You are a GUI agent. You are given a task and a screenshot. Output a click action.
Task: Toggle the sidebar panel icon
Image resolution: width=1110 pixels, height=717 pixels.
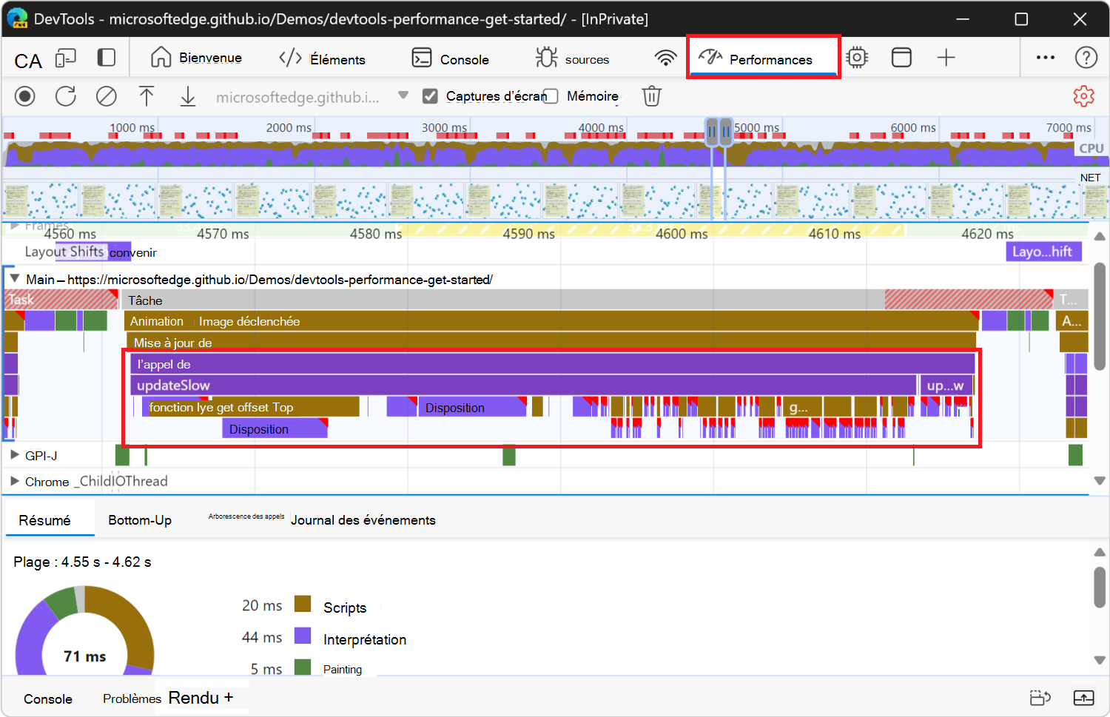tap(107, 58)
